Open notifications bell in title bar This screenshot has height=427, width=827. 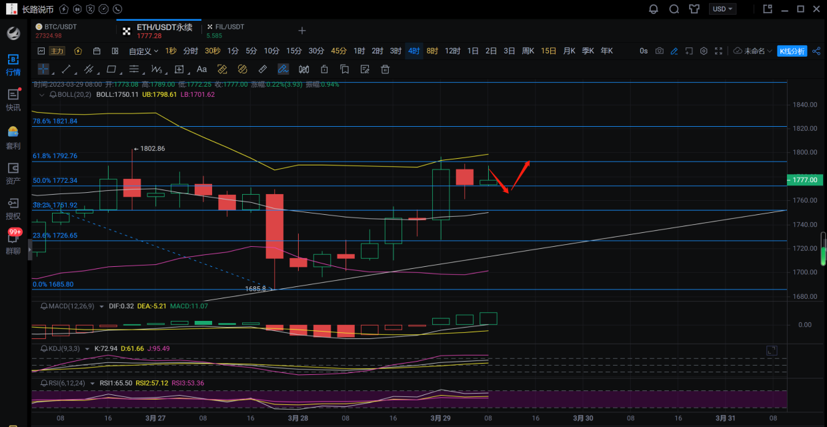[654, 9]
